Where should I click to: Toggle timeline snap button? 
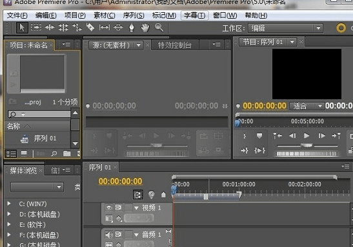tap(138, 195)
